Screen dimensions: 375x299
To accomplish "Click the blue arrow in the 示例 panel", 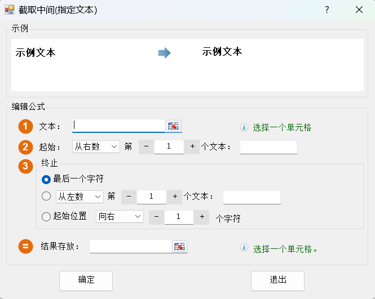I will (x=164, y=53).
